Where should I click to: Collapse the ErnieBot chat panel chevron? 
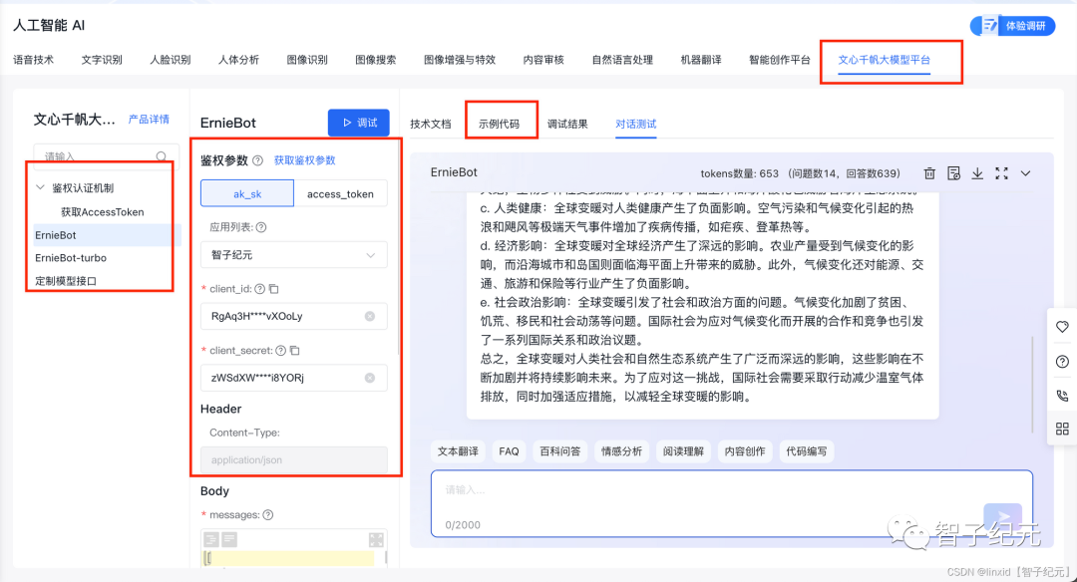[1025, 173]
